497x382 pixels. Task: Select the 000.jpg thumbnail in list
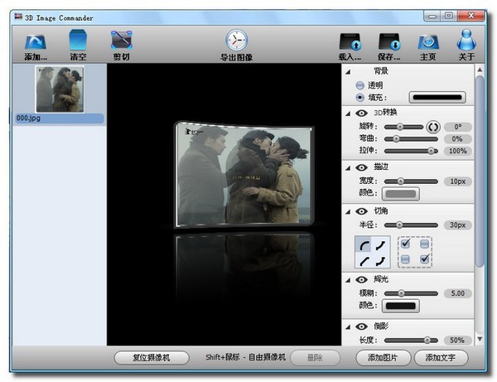pos(60,91)
